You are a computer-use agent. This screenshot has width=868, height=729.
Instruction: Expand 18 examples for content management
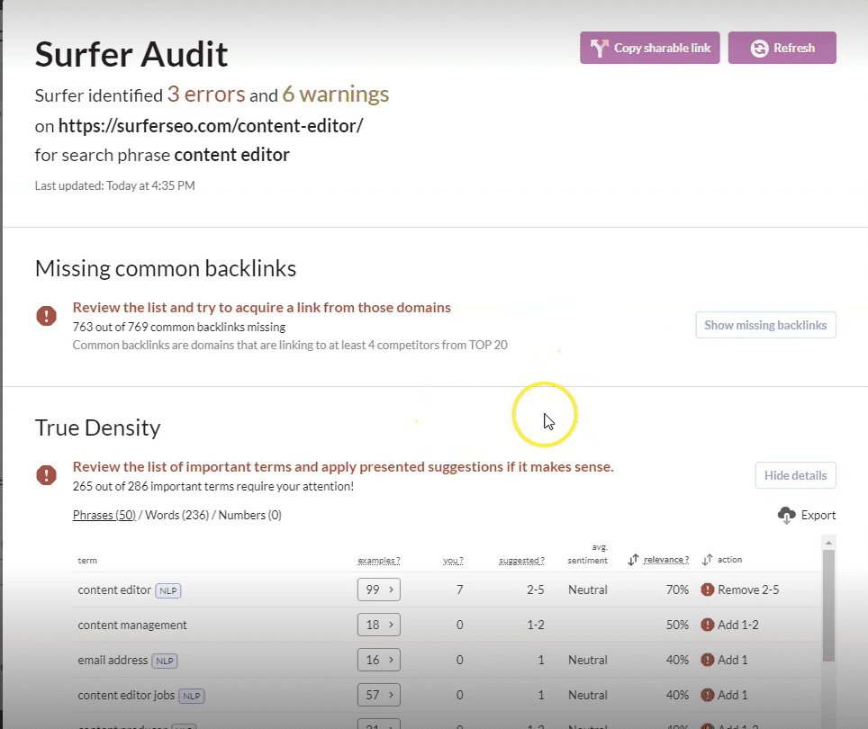379,625
